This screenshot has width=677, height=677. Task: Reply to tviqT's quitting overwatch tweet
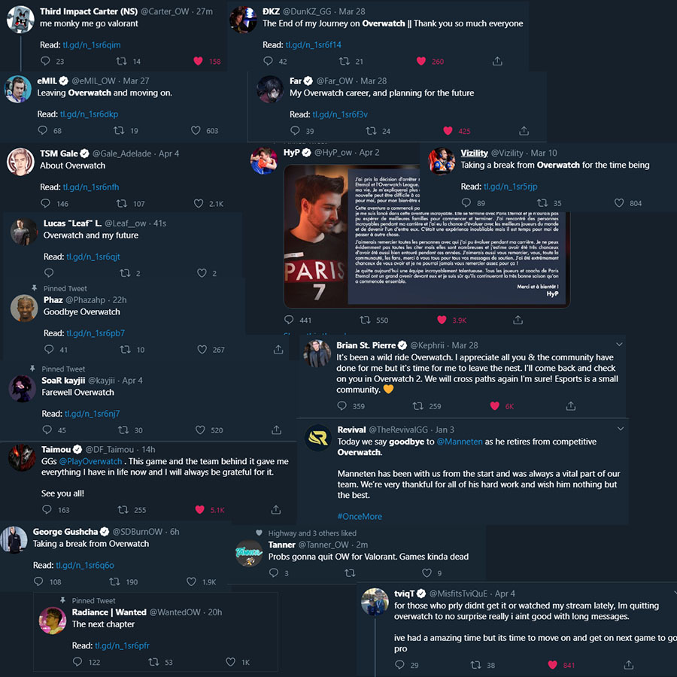400,665
